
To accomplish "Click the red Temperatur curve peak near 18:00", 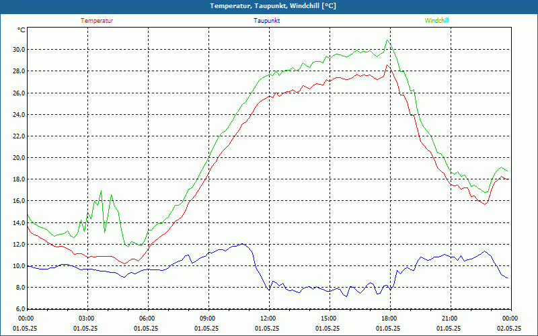I will pos(387,65).
